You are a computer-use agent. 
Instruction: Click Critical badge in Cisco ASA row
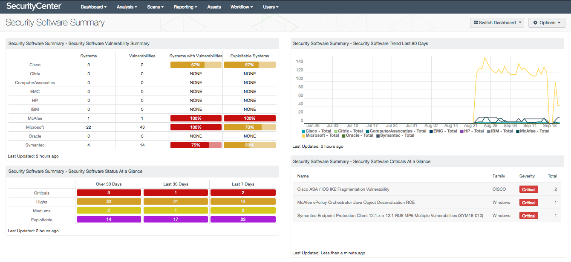[528, 189]
